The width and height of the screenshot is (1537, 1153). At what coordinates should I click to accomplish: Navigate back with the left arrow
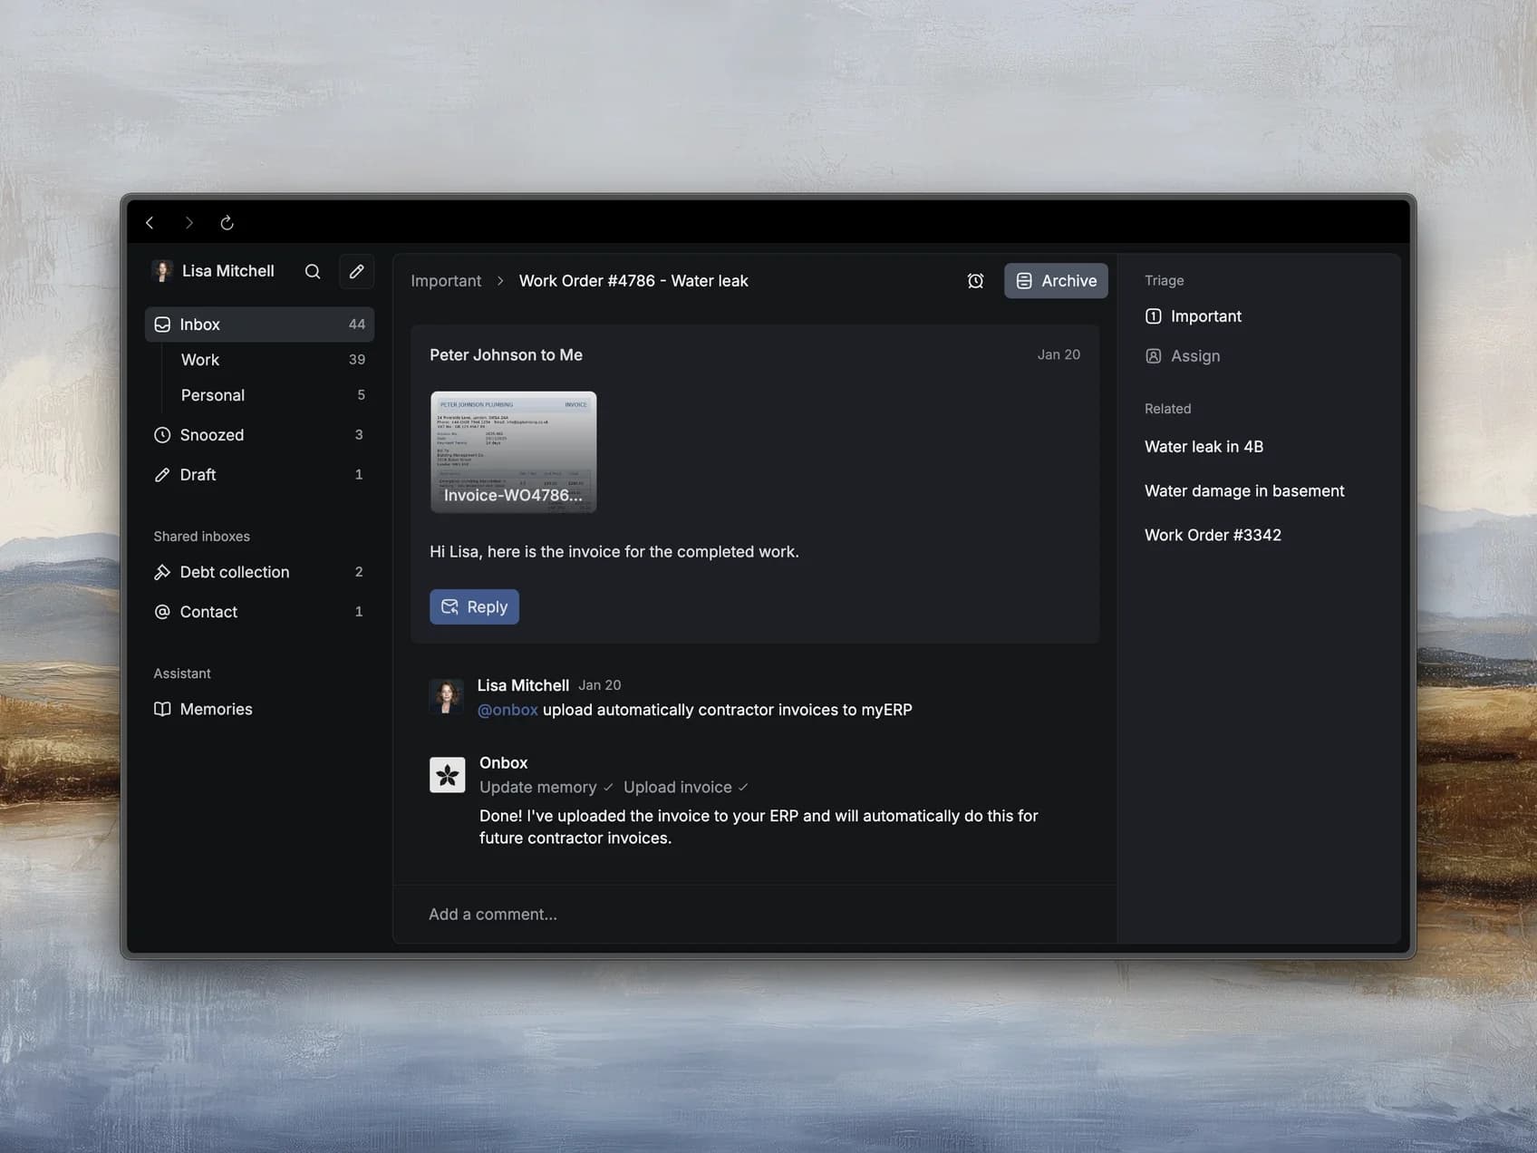[x=150, y=222]
